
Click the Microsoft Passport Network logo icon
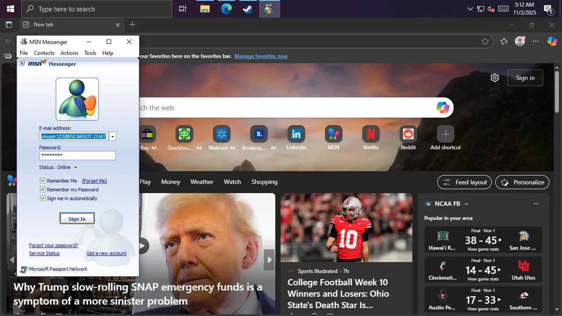pyautogui.click(x=24, y=269)
